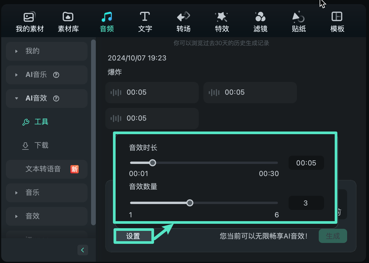Expand the 音效 sidebar section
This screenshot has height=263, width=369.
33,216
